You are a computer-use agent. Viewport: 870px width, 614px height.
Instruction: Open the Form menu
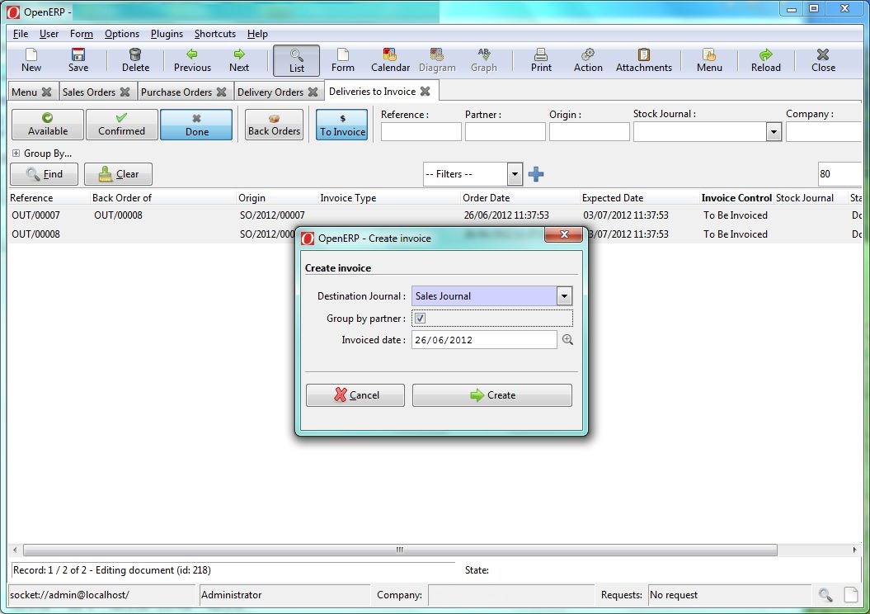pyautogui.click(x=81, y=34)
